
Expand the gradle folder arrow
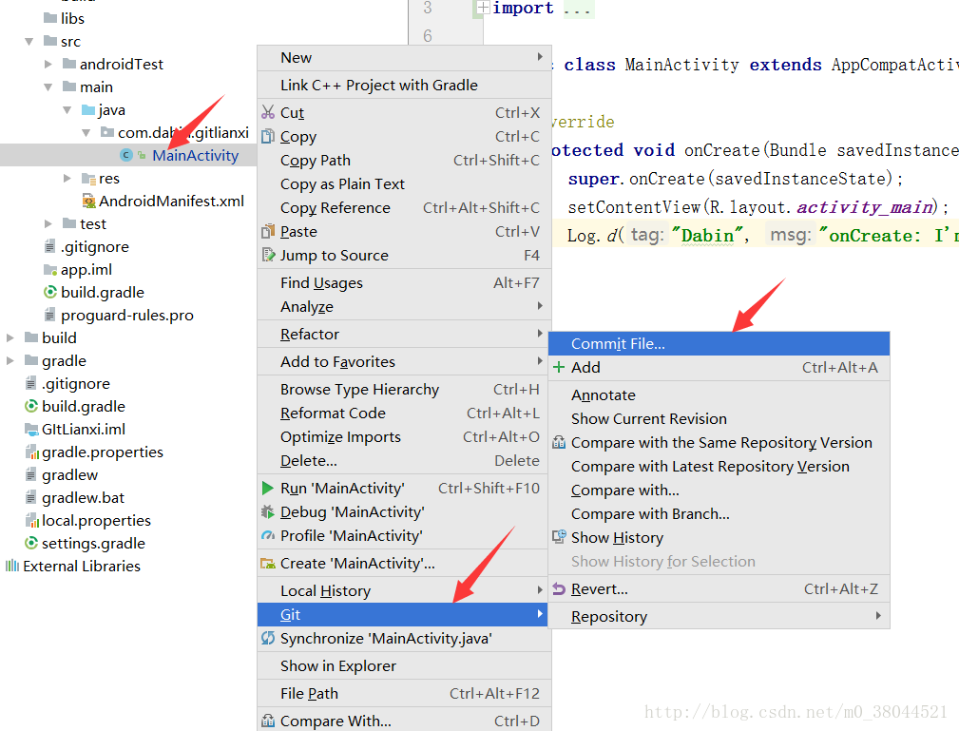pyautogui.click(x=10, y=360)
